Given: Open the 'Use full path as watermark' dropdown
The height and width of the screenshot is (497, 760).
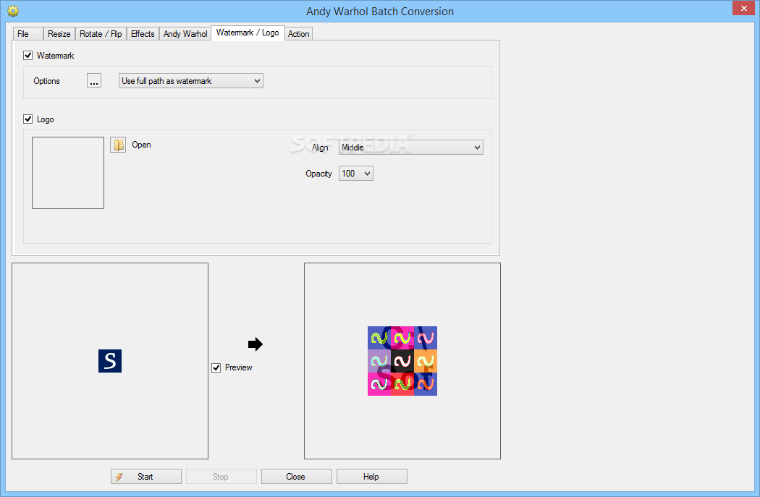Looking at the screenshot, I should (191, 81).
